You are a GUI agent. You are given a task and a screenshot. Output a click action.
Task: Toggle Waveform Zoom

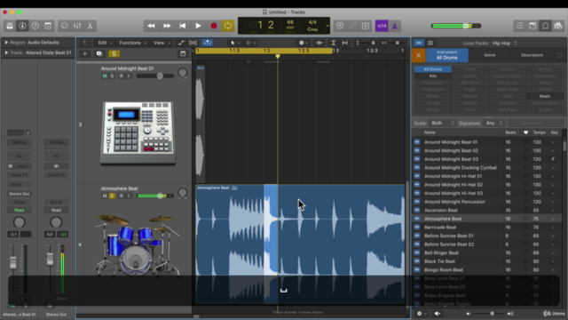point(319,43)
